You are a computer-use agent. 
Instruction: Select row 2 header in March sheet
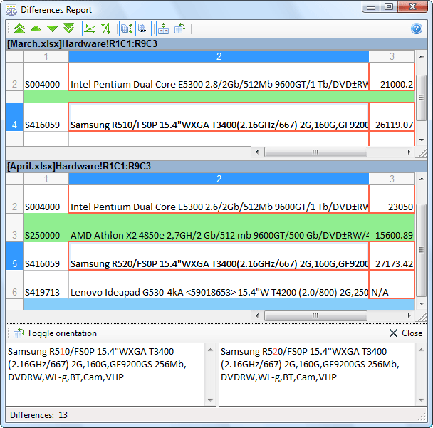(15, 77)
